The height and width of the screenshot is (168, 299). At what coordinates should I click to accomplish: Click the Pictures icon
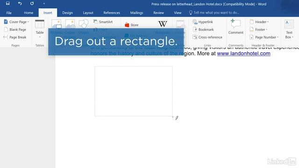(57, 24)
